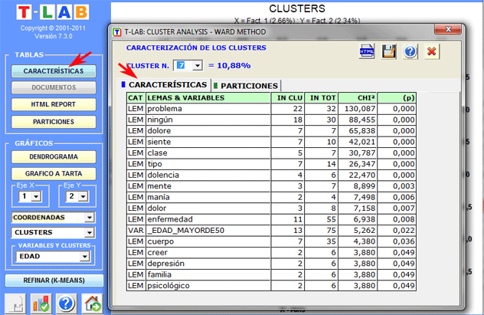
Task: Click the T-LAB icon in dialog title bar
Action: 117,32
